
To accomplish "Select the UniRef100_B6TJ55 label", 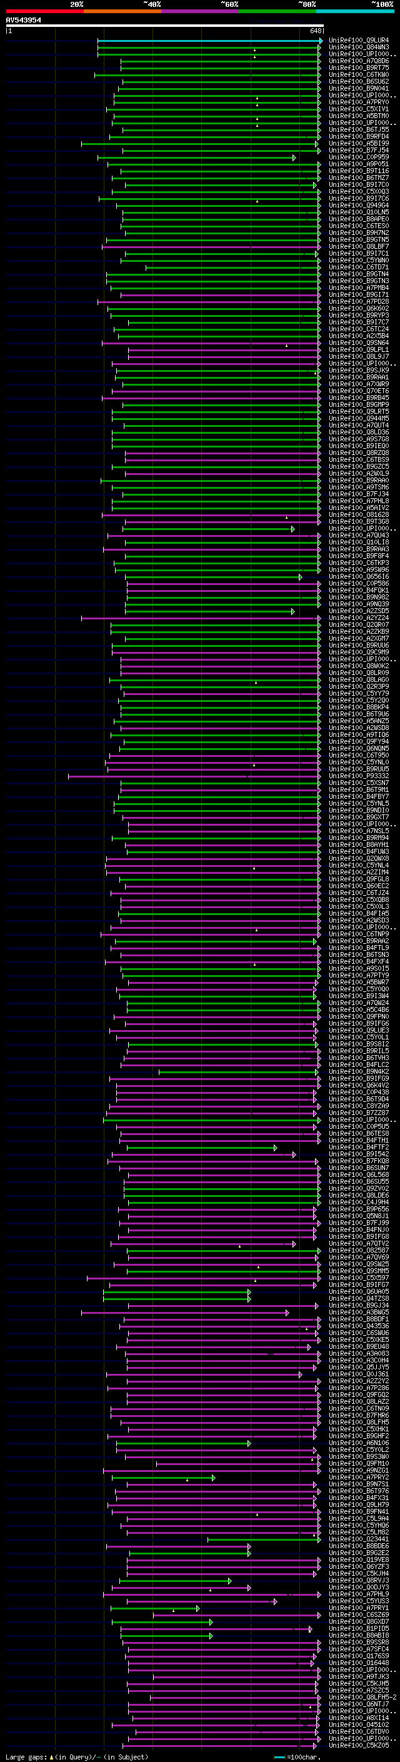I will [x=358, y=129].
